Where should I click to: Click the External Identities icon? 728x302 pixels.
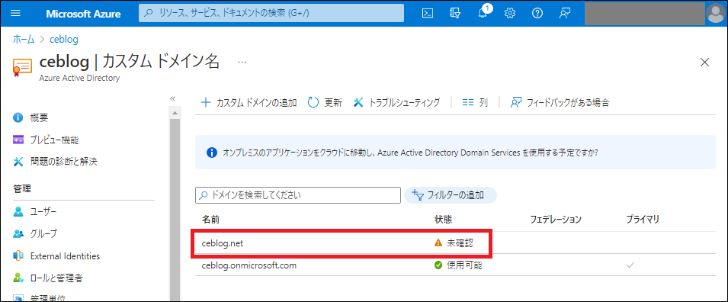click(18, 256)
